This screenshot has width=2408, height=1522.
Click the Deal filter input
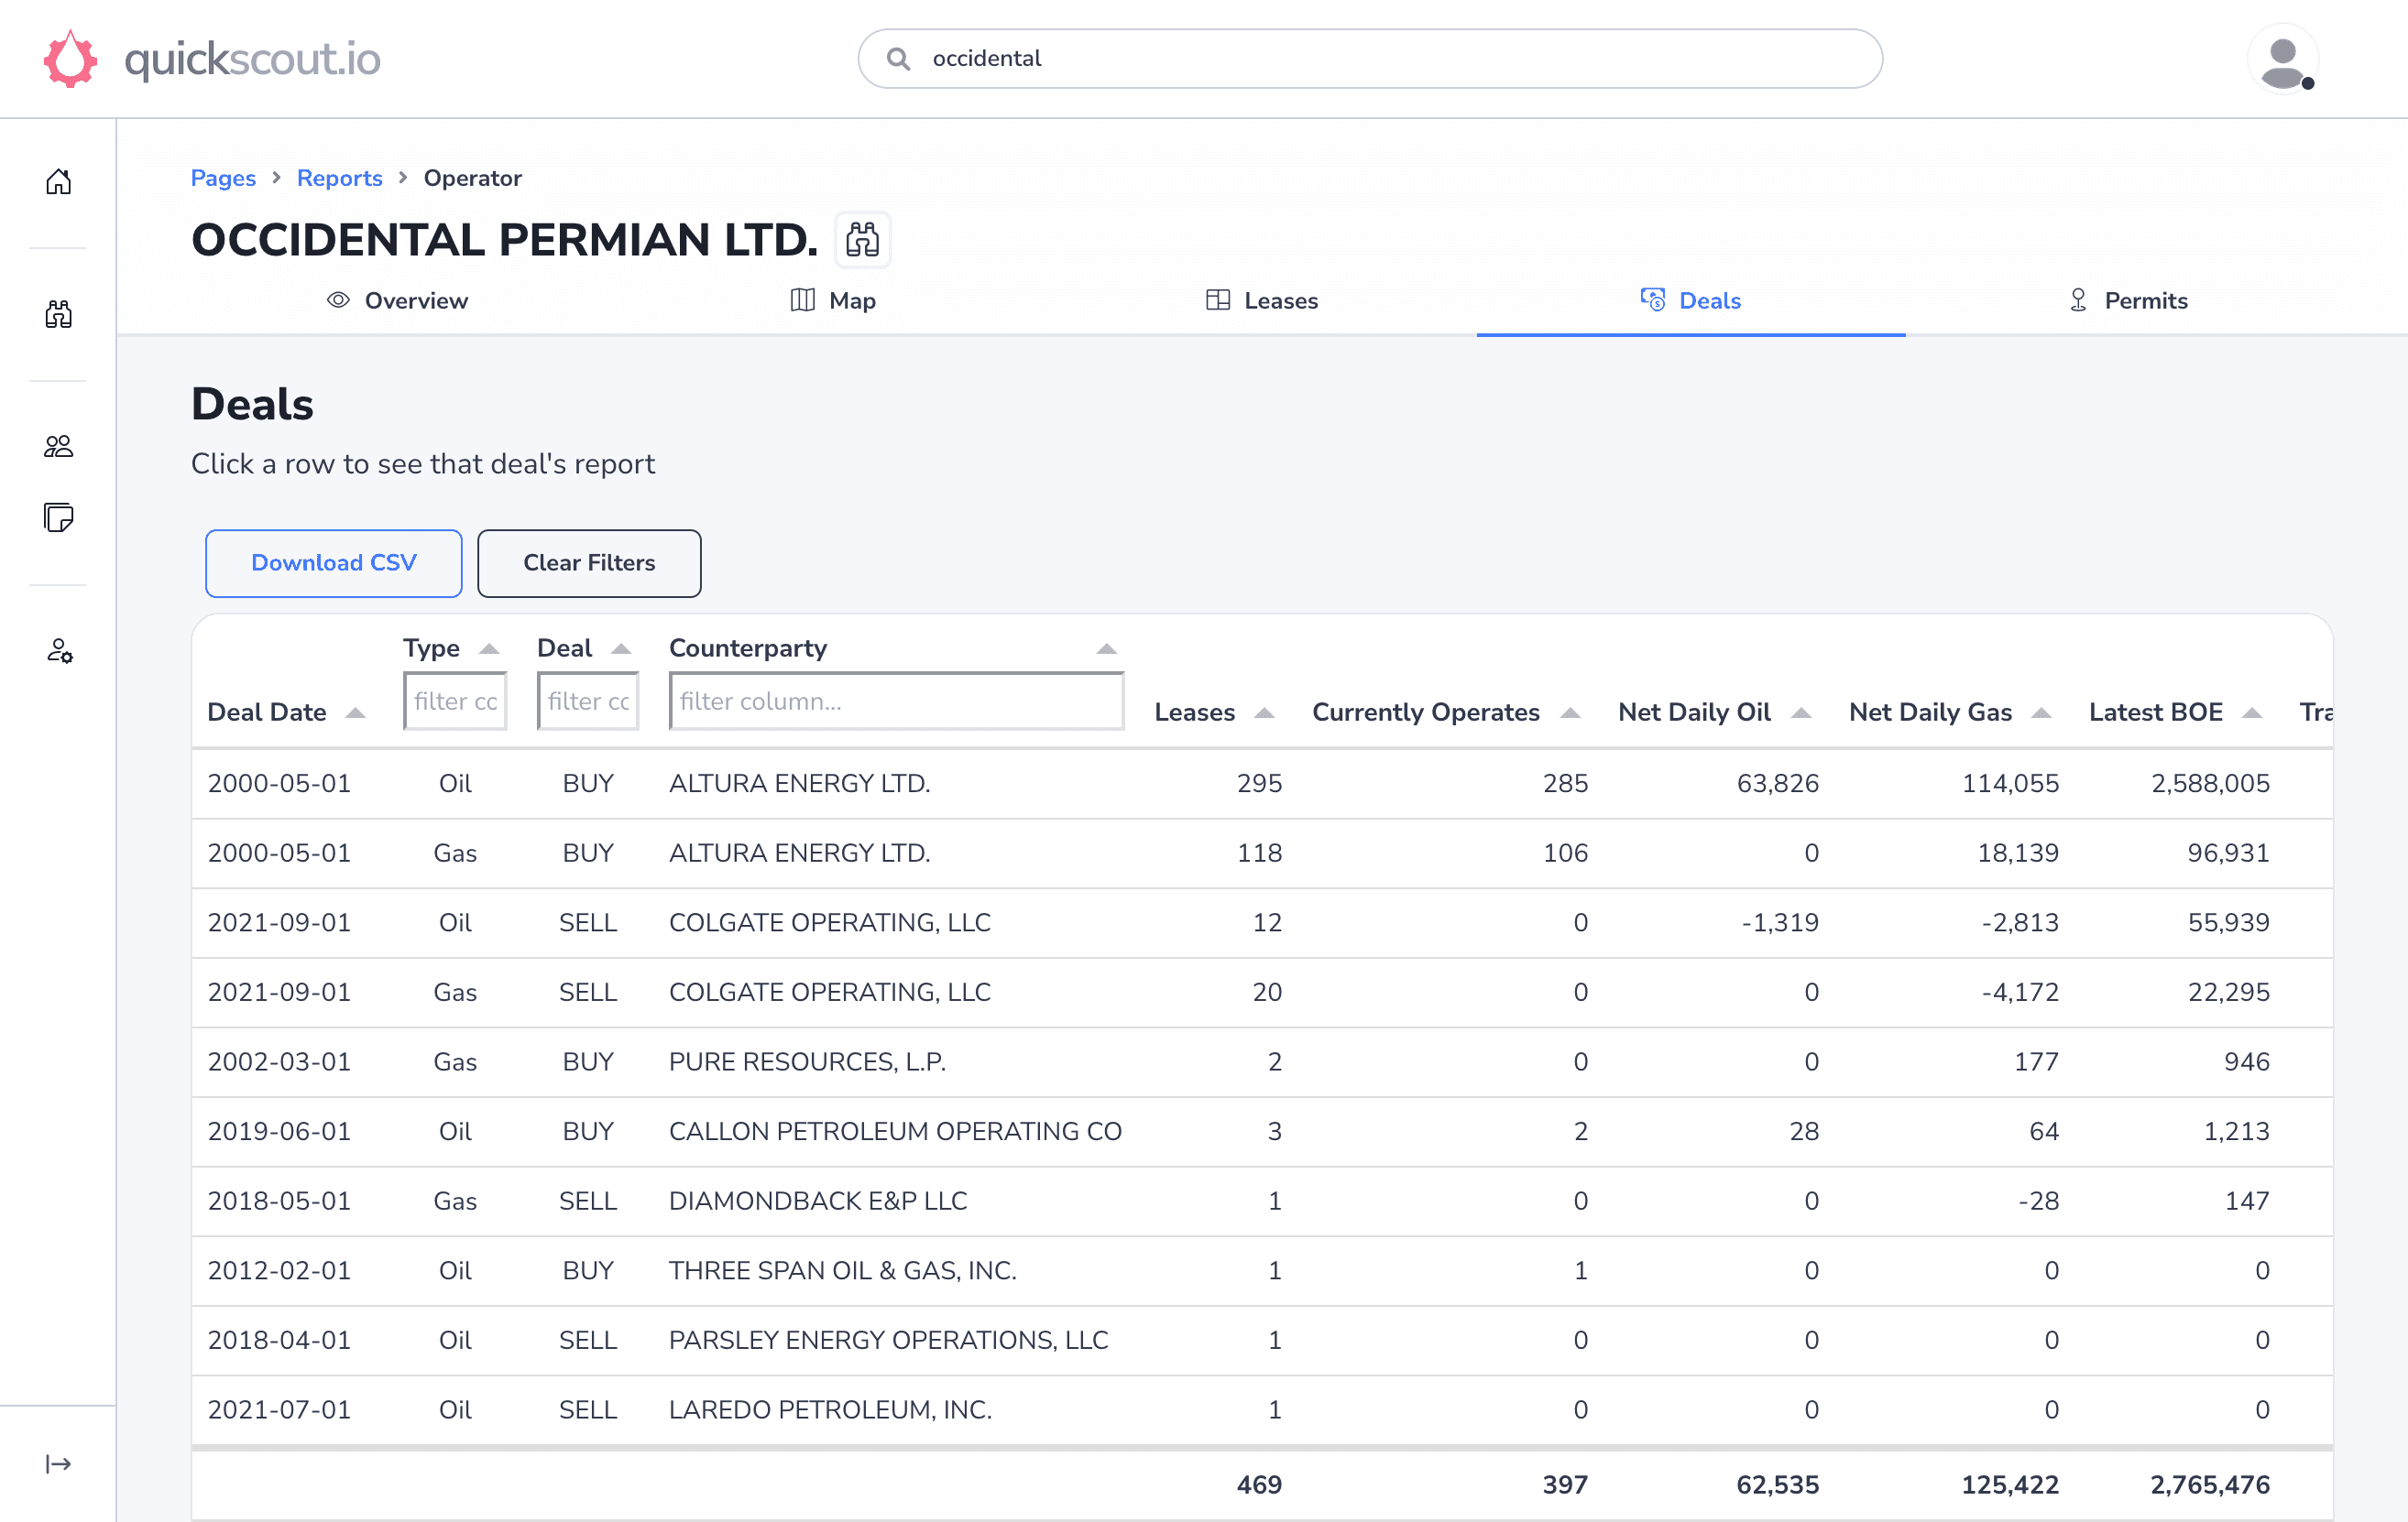pyautogui.click(x=588, y=701)
